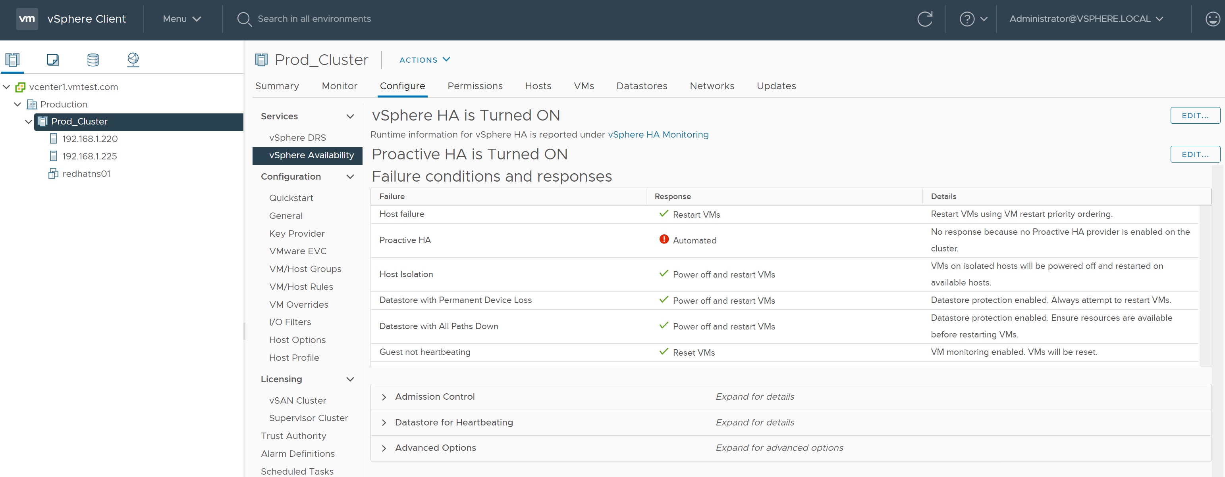The width and height of the screenshot is (1225, 477).
Task: Click EDIT for Proactive HA
Action: [x=1195, y=154]
